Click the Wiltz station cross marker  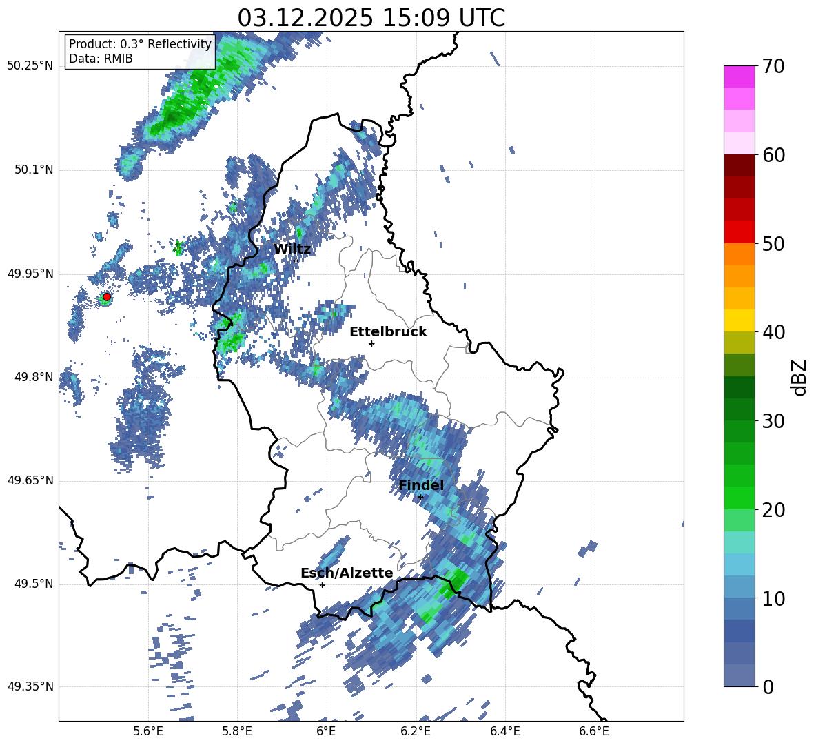(296, 261)
